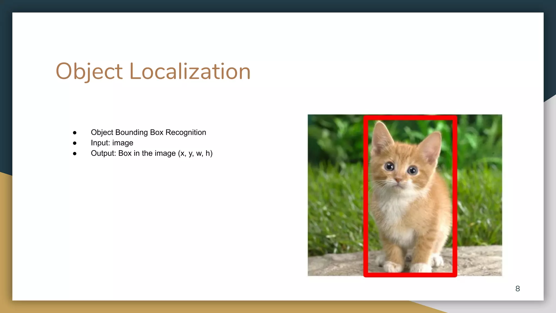Select the red bounding box left edge

click(366, 196)
